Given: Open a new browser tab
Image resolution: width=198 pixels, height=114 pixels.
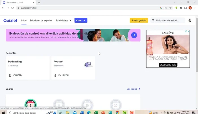Looking at the screenshot, I should 39,3.
